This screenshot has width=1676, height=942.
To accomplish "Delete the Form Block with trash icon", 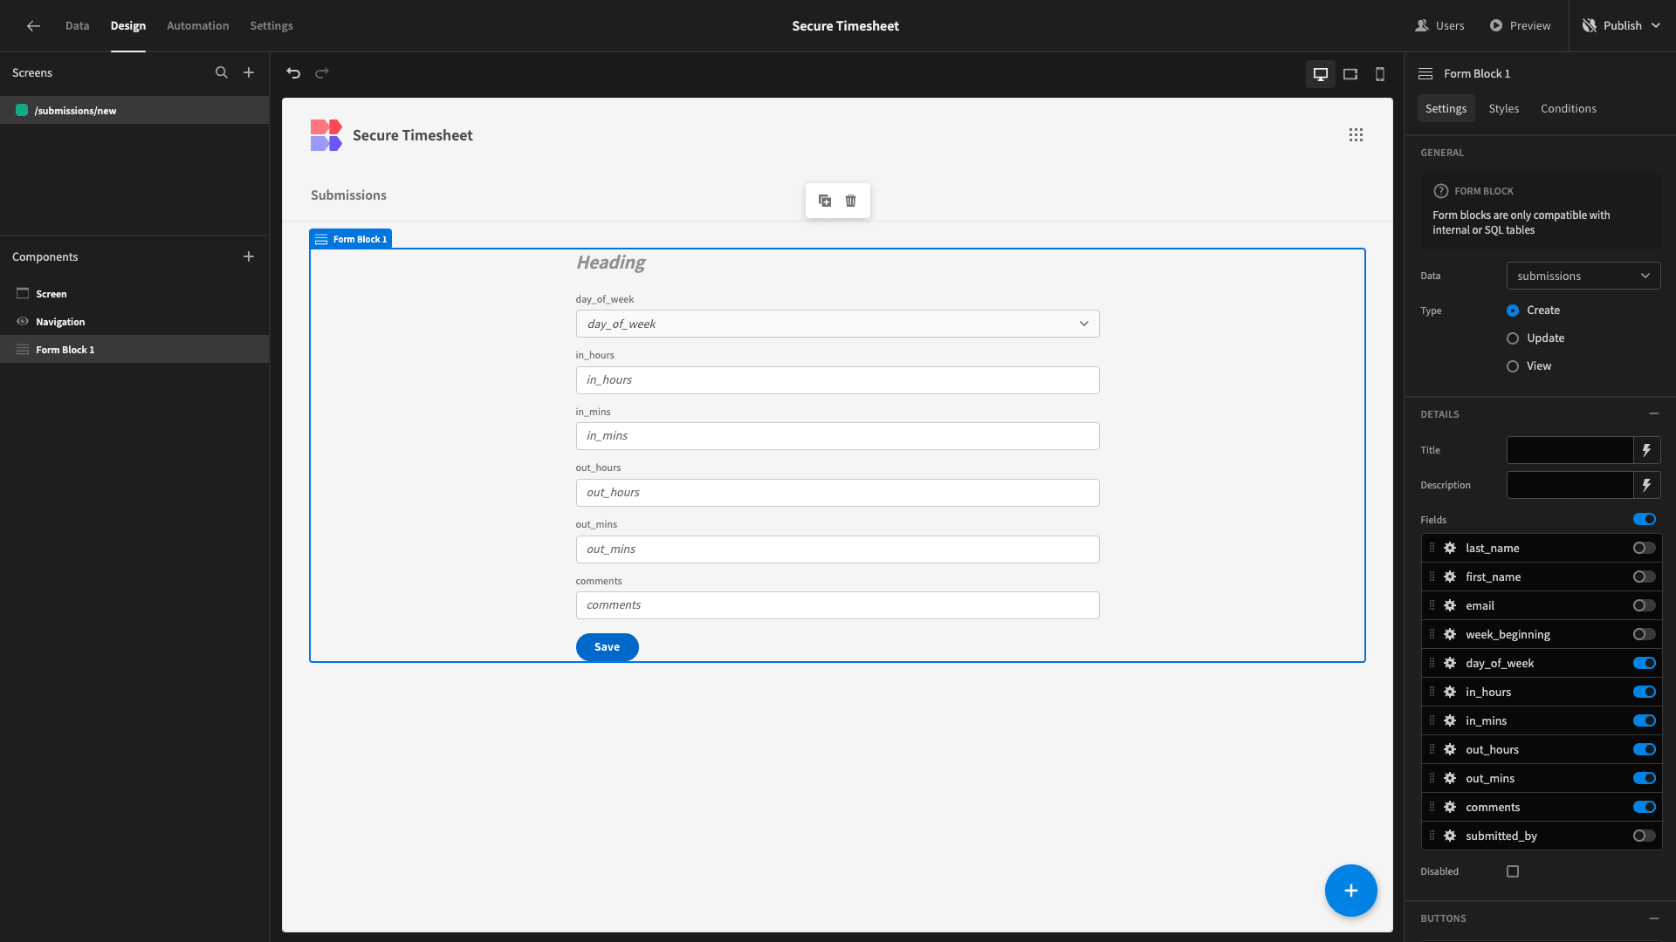I will tap(851, 201).
